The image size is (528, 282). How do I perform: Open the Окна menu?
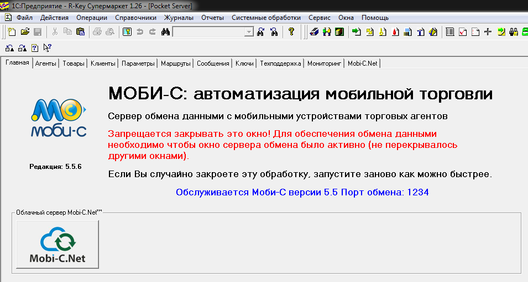[x=346, y=18]
